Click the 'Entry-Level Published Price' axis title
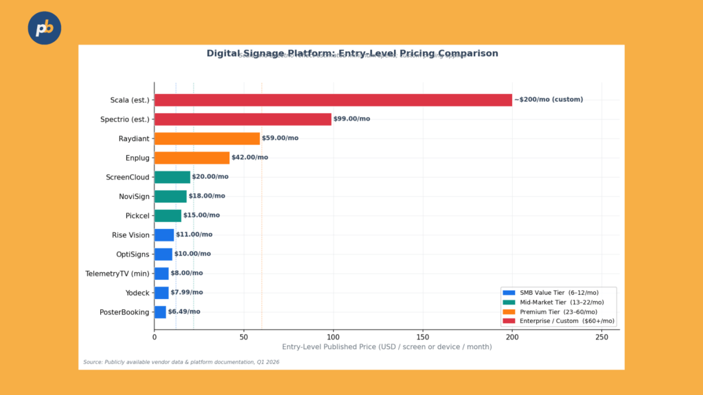This screenshot has width=703, height=395. tap(387, 347)
